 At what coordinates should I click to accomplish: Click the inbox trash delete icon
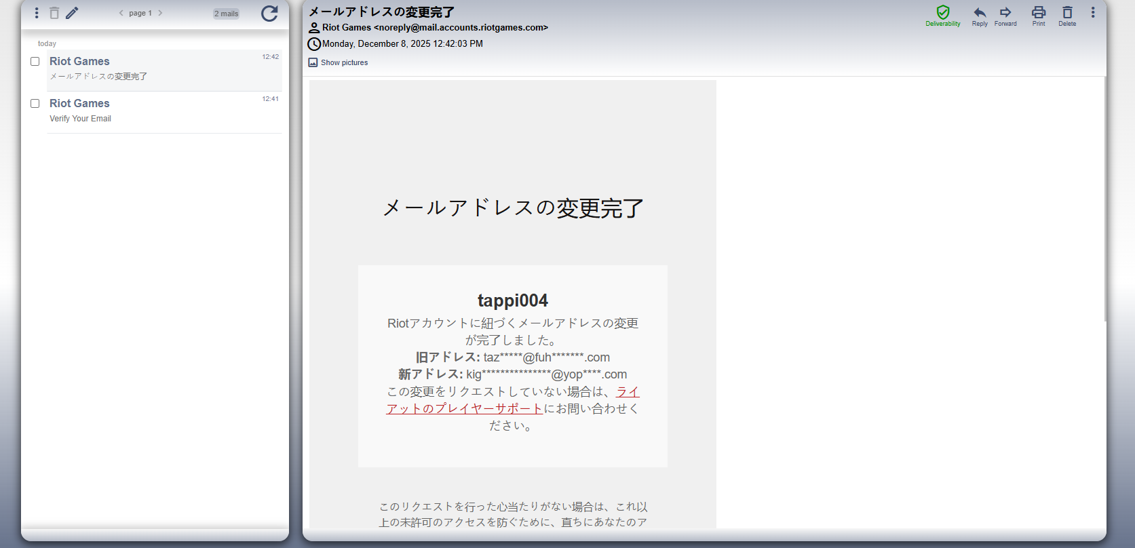pyautogui.click(x=54, y=13)
